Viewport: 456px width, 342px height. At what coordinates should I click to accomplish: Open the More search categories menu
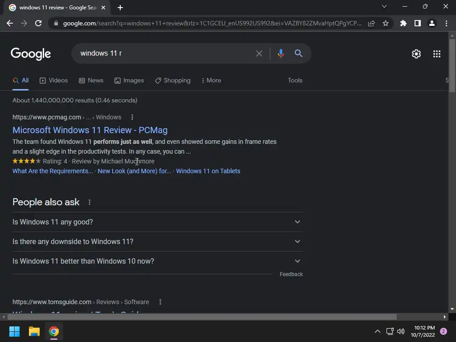[x=211, y=81]
